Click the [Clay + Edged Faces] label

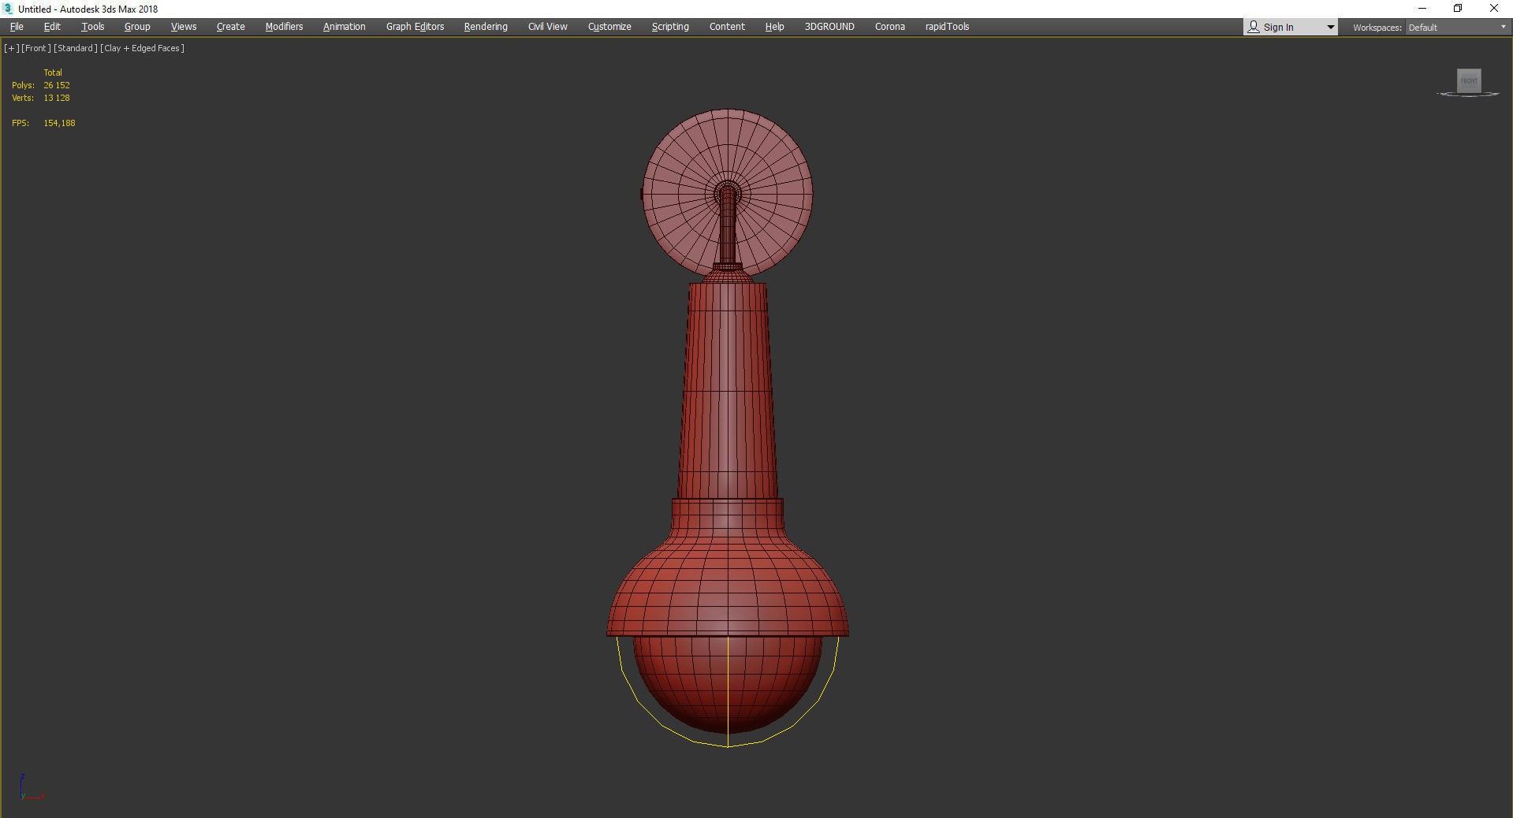coord(143,48)
